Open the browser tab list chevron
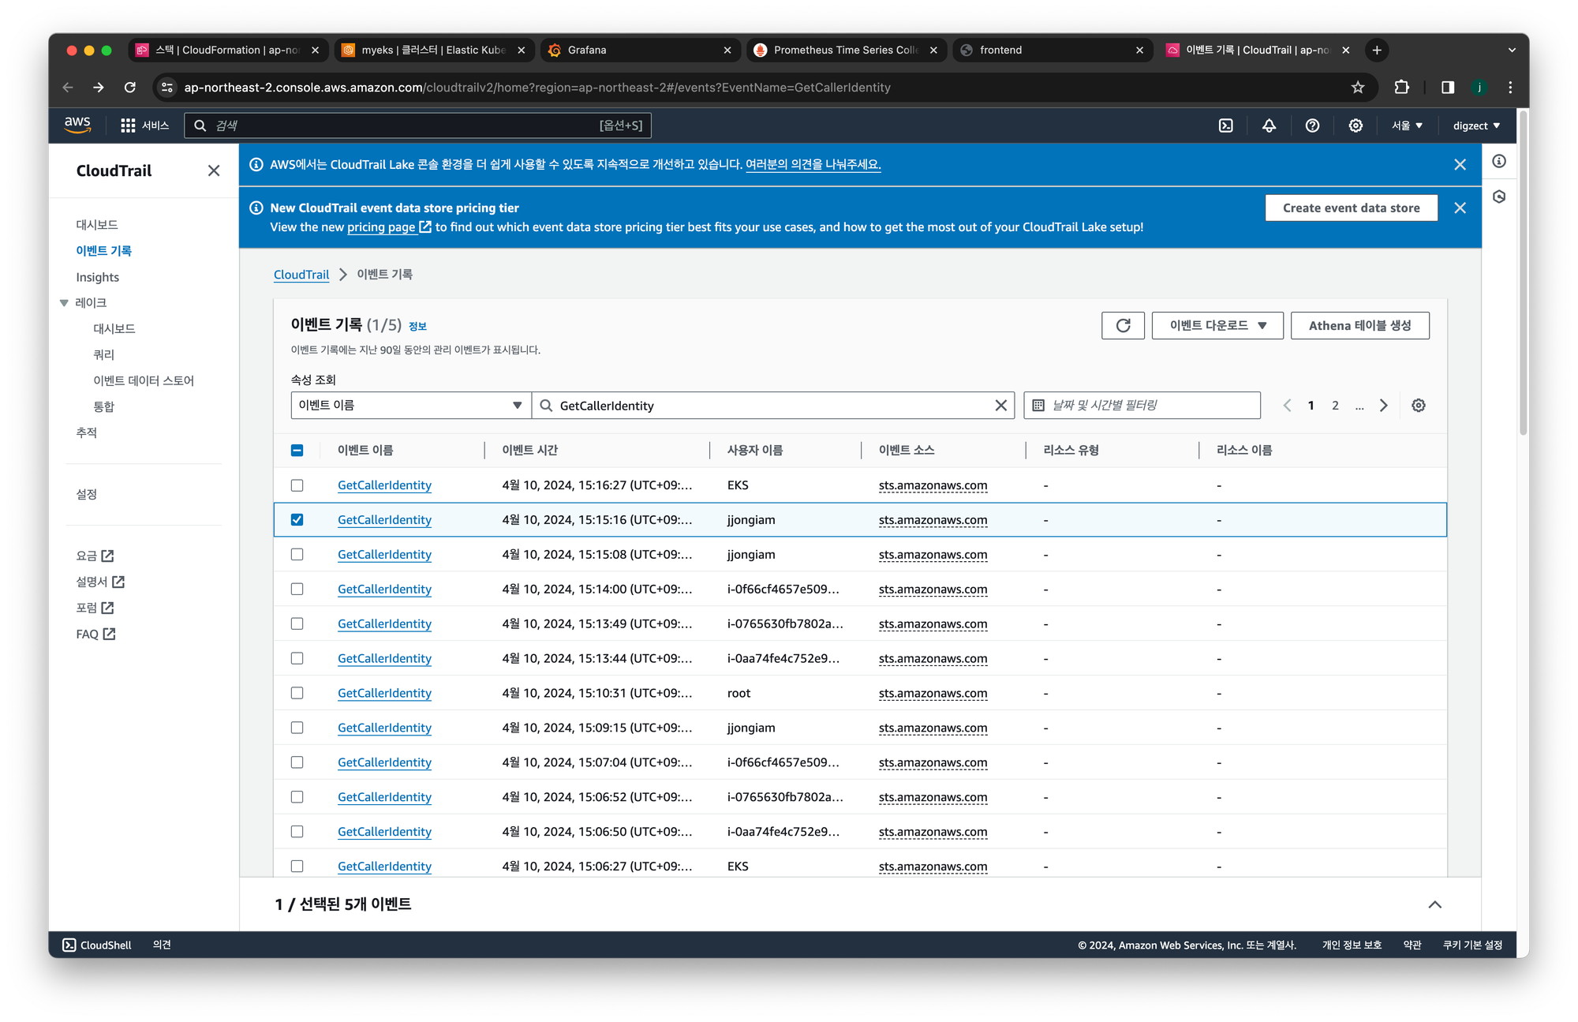The image size is (1578, 1022). click(1512, 50)
